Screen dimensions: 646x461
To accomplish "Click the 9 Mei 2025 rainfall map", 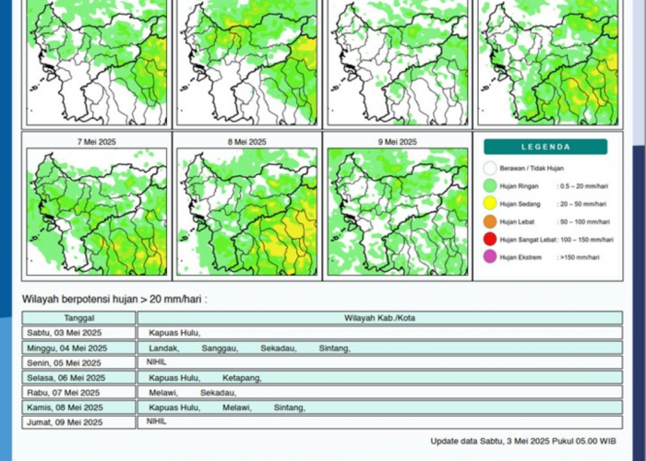I will (398, 212).
